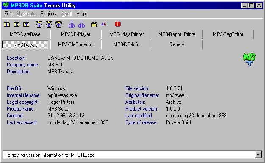This screenshot has height=163, width=265.
Task: Click the Location: label
Action: 16,58
